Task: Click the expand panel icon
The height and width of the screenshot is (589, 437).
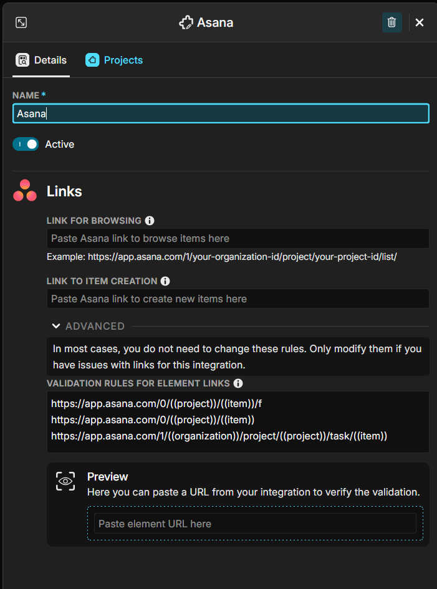Action: coord(21,22)
